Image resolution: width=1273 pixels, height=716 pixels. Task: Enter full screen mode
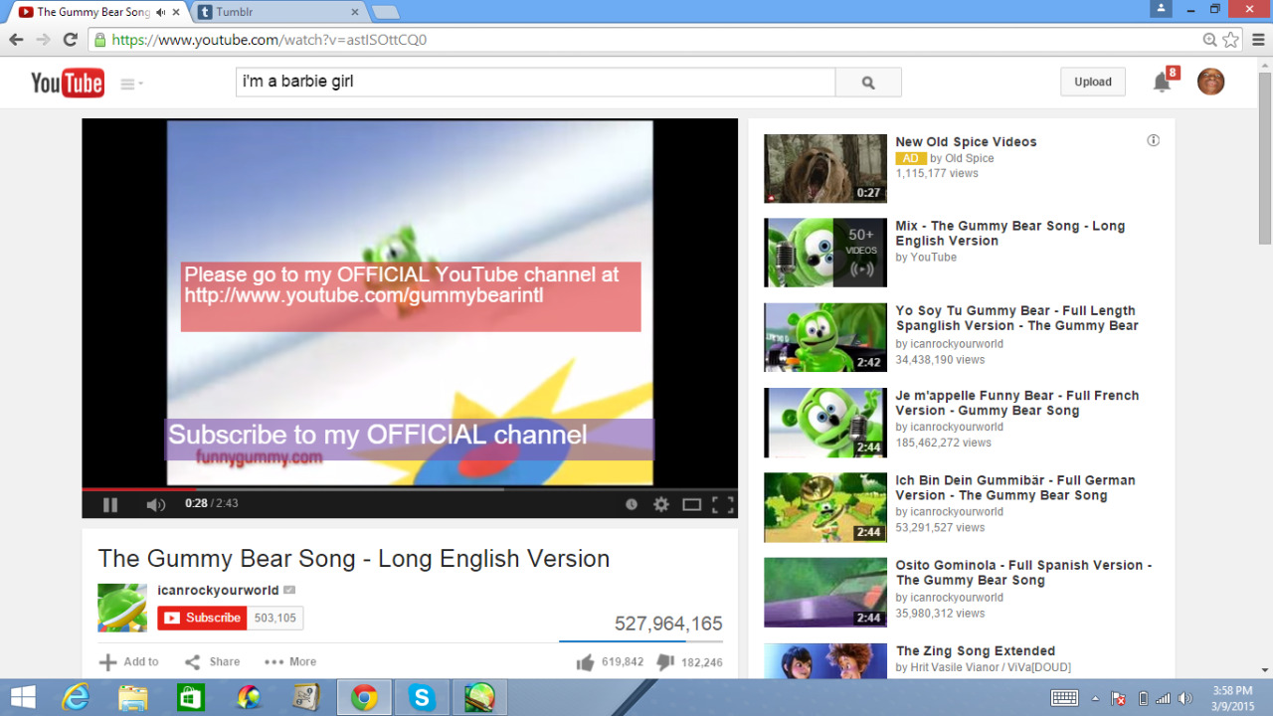723,504
